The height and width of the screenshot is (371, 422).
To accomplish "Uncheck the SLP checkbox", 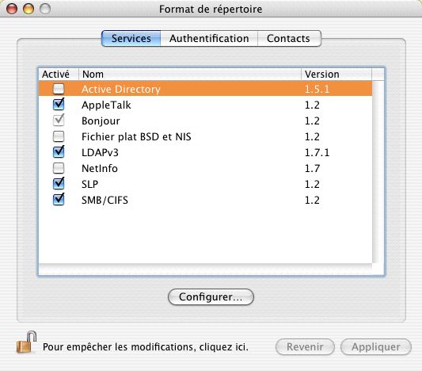I will tap(59, 184).
